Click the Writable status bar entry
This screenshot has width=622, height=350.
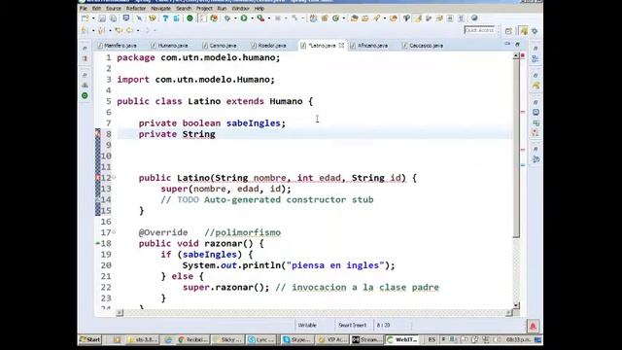point(307,325)
